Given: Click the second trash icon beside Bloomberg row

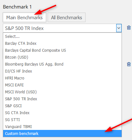Looking at the screenshot, I should point(129,64).
